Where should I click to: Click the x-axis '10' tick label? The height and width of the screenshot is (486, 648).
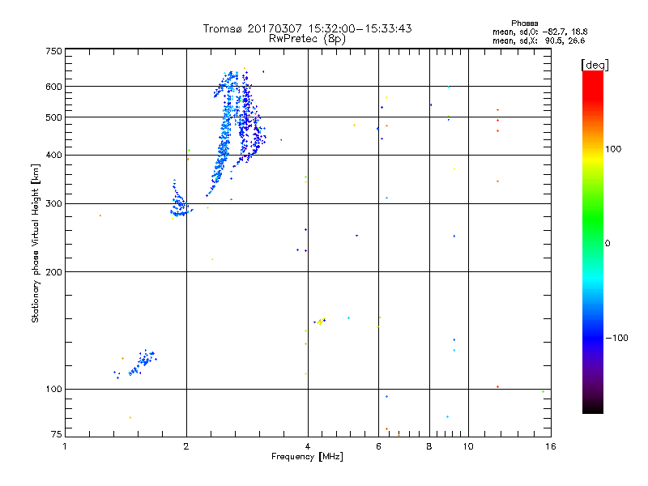pyautogui.click(x=468, y=446)
